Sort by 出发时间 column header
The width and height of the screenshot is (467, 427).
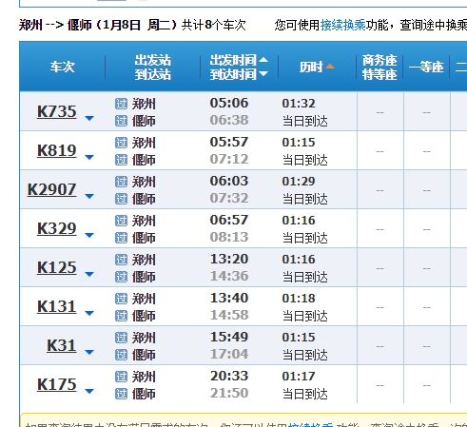pyautogui.click(x=239, y=60)
